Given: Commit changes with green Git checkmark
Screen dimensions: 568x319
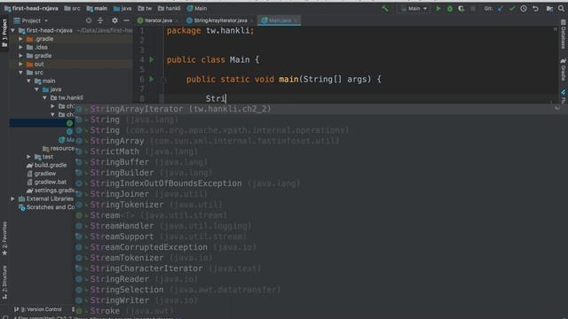Looking at the screenshot, I should (x=512, y=8).
